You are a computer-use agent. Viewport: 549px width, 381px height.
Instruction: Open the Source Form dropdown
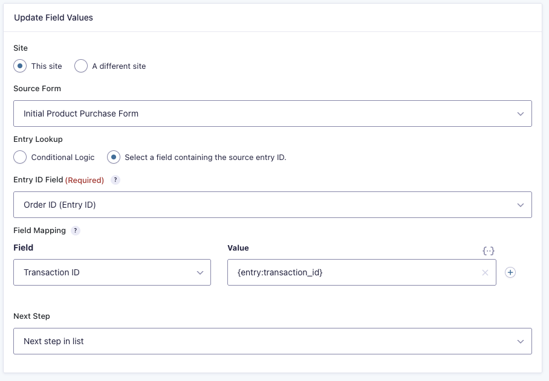click(x=272, y=114)
